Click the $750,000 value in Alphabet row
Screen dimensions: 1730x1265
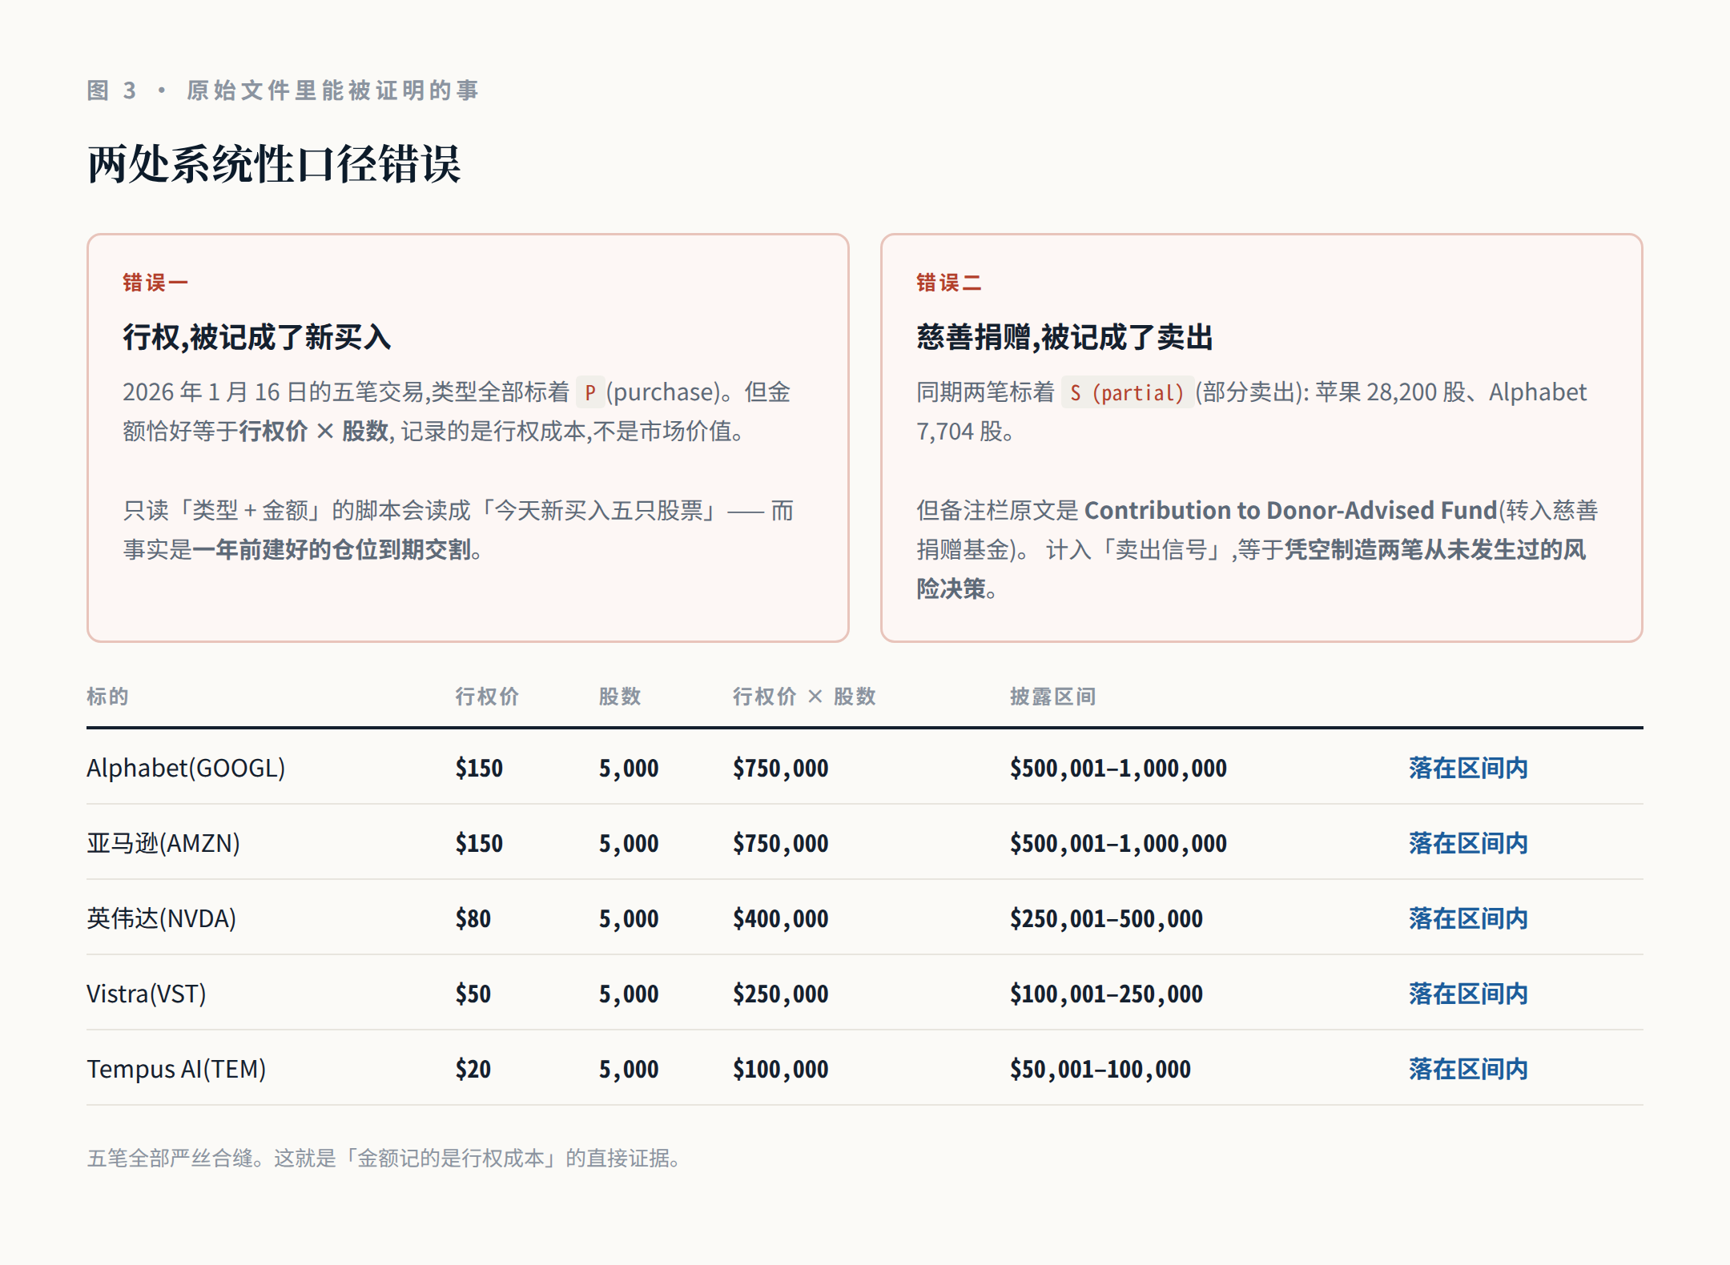[781, 768]
